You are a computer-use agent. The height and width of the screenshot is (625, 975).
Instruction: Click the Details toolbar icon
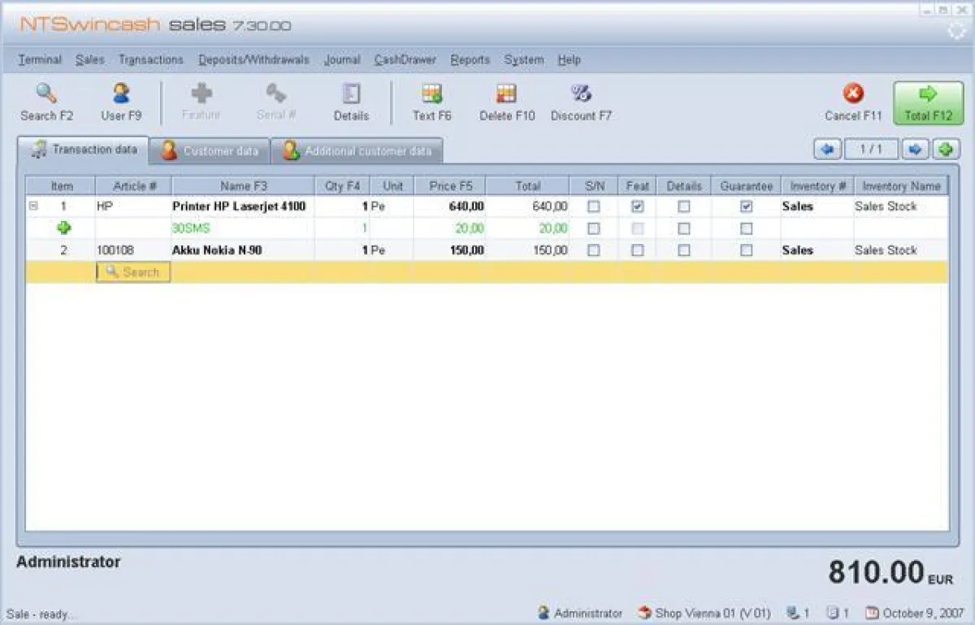coord(351,101)
